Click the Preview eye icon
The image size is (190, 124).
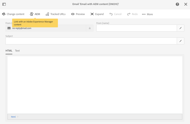(73, 14)
